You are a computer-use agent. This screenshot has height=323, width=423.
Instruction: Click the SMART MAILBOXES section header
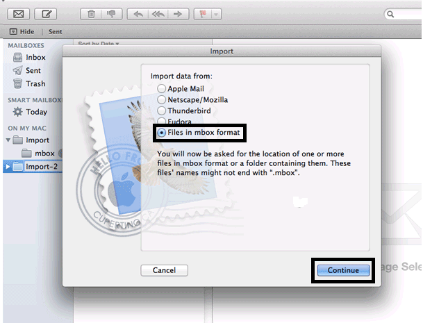click(x=35, y=100)
